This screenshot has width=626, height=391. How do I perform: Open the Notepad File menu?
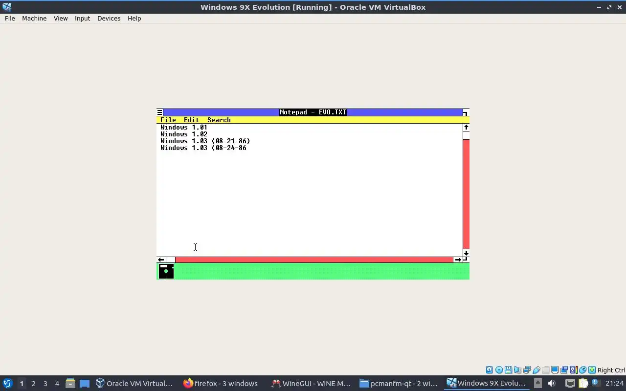(x=168, y=120)
